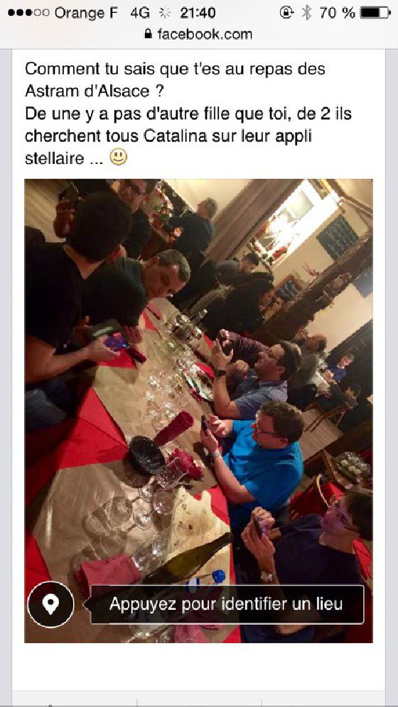Tap the signal strength dots

point(28,13)
